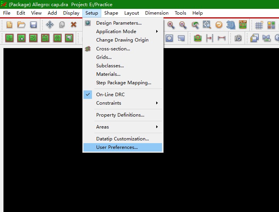Screen dimensions: 279x212
Task: Click the second green mode icon
Action: point(21,38)
